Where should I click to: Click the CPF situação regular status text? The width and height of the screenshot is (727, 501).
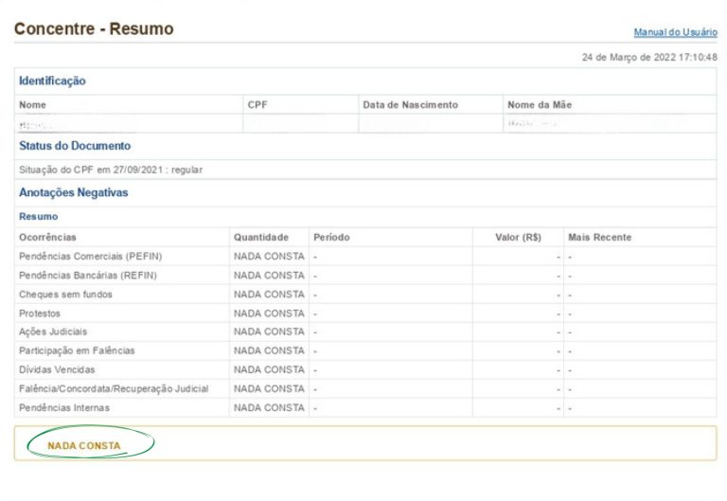coord(111,170)
